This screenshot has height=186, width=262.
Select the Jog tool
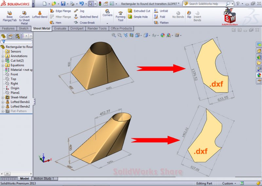[79, 11]
